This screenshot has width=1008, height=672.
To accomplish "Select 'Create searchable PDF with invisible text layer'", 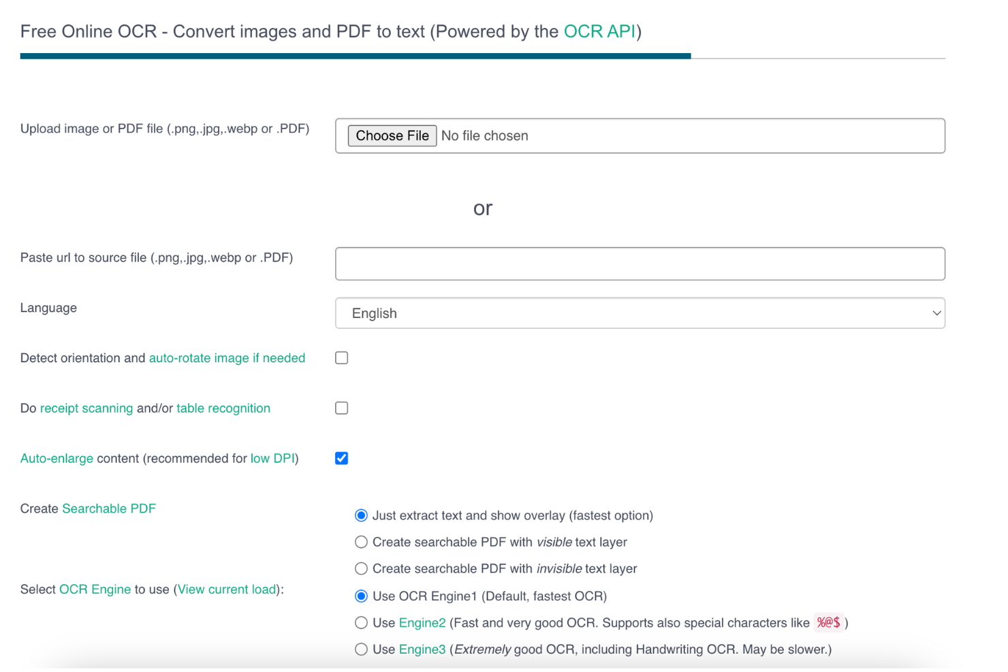I will [x=361, y=569].
